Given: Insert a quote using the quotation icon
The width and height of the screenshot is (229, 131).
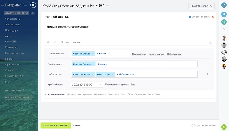Looking at the screenshot, I should (61, 42).
